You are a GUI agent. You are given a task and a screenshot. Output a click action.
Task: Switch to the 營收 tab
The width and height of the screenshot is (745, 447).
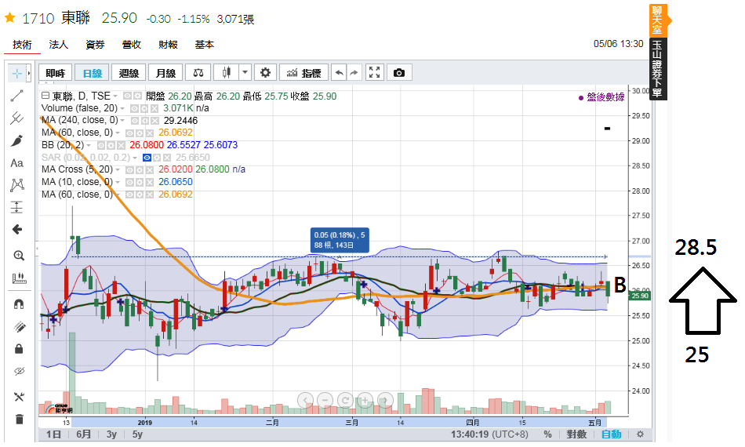point(132,45)
